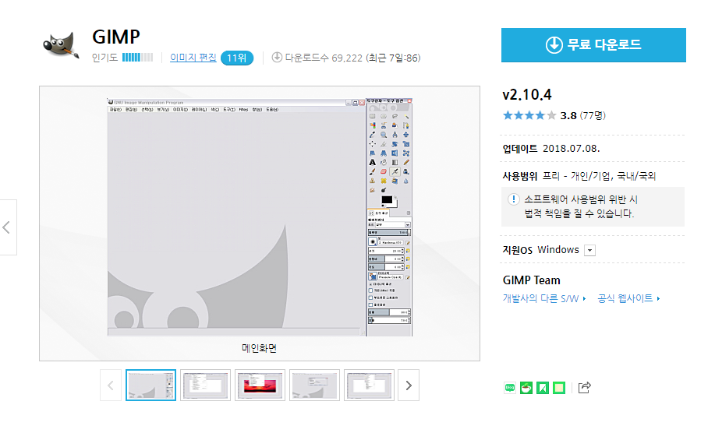Image resolution: width=708 pixels, height=440 pixels.
Task: Show previous thumbnails with left arrow
Action: [x=111, y=385]
